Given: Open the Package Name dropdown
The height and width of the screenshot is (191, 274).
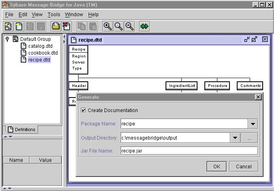Looking at the screenshot, I should [253, 124].
